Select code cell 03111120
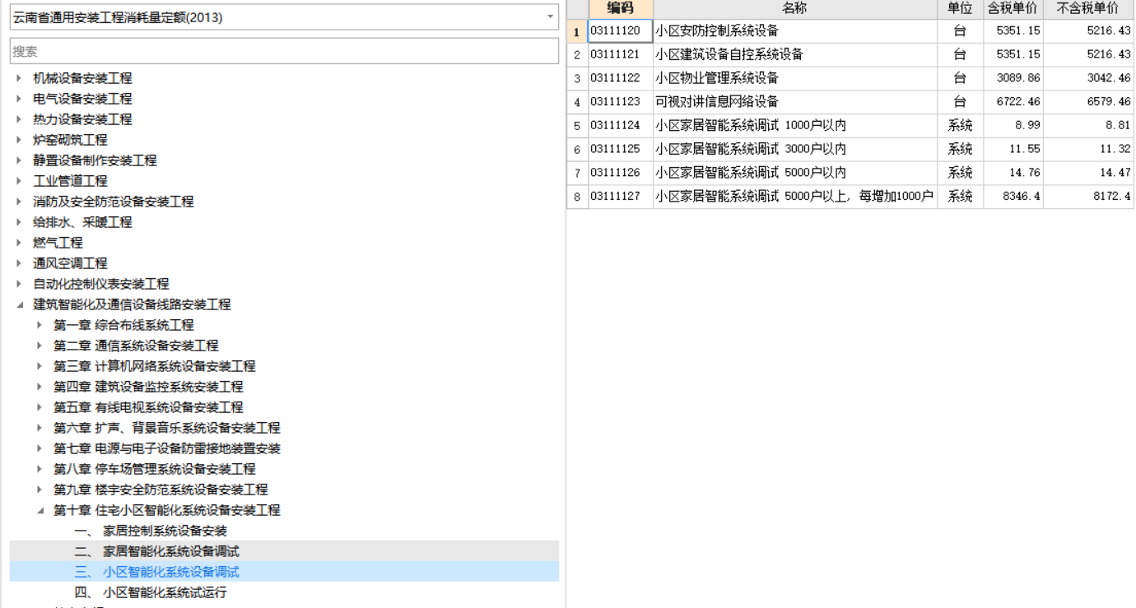The image size is (1136, 608). pyautogui.click(x=621, y=30)
